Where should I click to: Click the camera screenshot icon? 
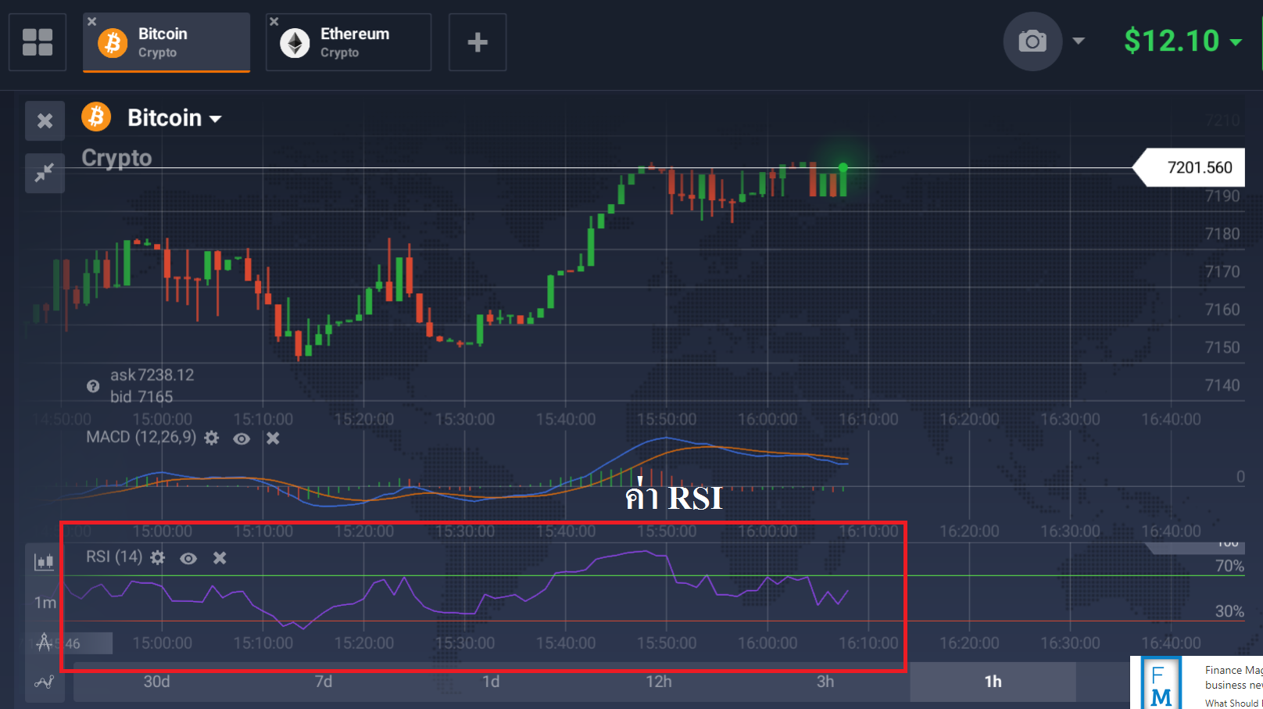1032,41
